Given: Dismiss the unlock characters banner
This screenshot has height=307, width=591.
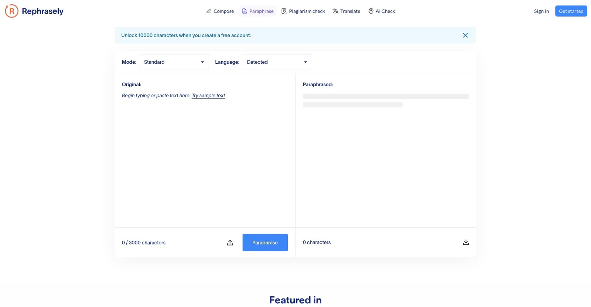Looking at the screenshot, I should point(465,35).
